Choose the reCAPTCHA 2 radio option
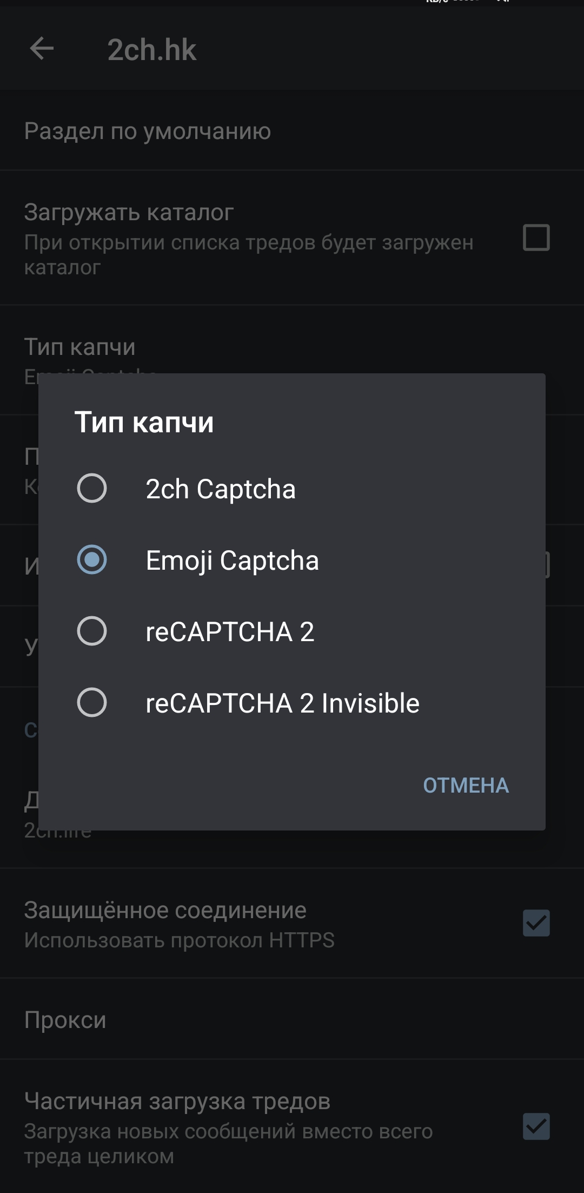The width and height of the screenshot is (584, 1193). tap(92, 631)
